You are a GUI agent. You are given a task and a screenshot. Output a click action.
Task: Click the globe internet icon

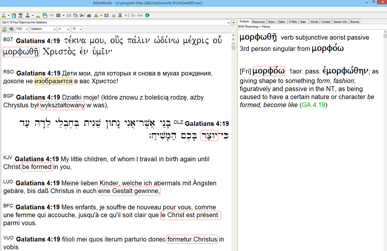click(147, 15)
